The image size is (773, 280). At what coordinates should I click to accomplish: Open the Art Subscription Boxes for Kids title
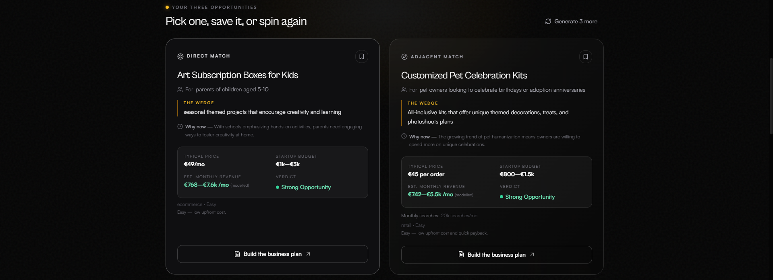[238, 75]
